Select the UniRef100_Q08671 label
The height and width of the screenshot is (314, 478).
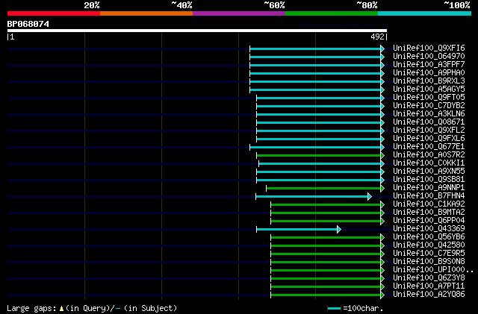pos(429,122)
